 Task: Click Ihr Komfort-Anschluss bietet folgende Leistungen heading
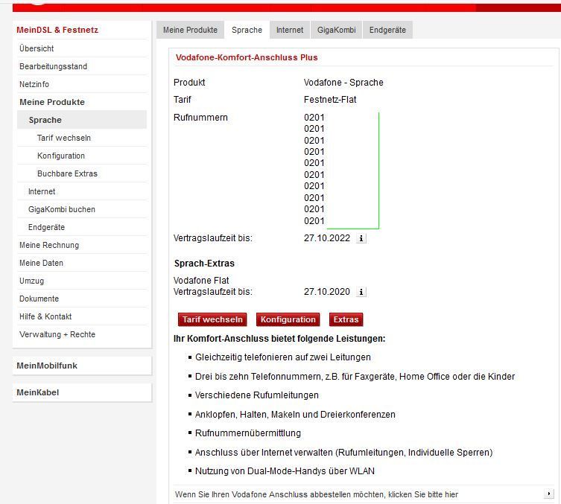pyautogui.click(x=279, y=339)
